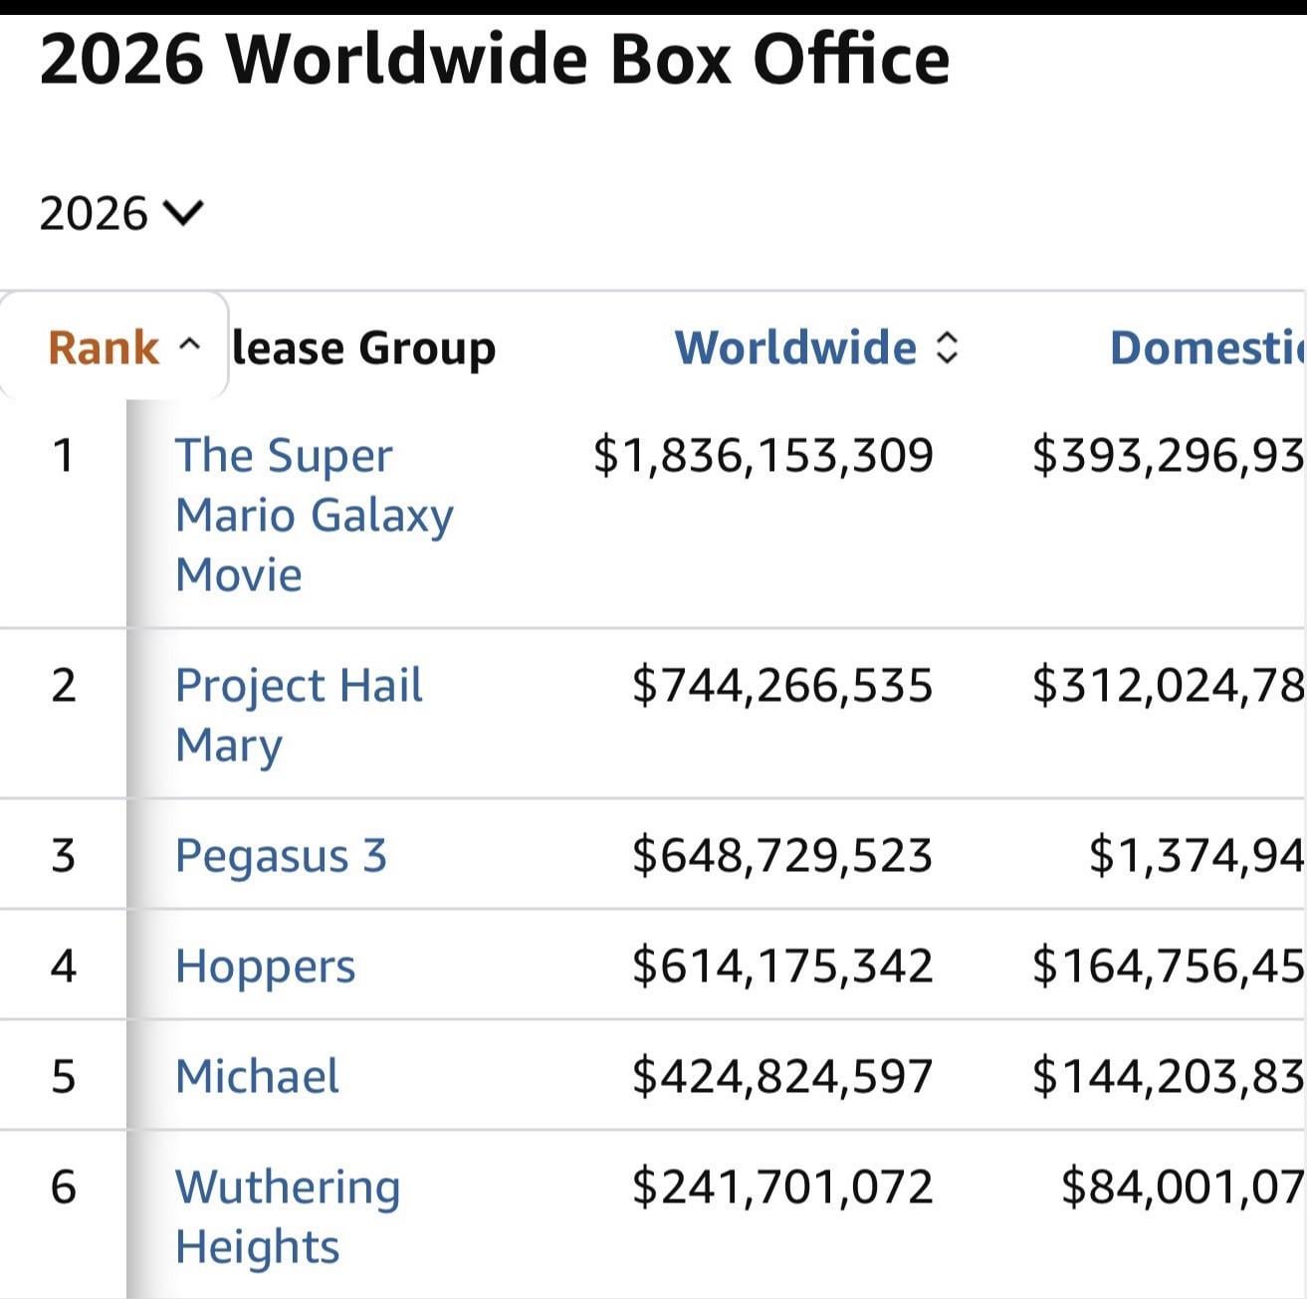Click the Worldwide sort arrows icon

pos(948,347)
